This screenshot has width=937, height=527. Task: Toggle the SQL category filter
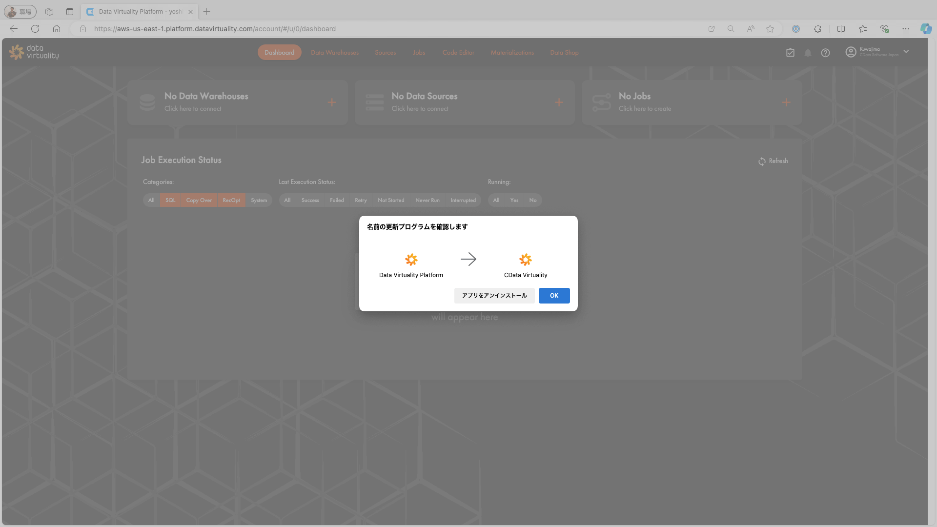click(170, 200)
